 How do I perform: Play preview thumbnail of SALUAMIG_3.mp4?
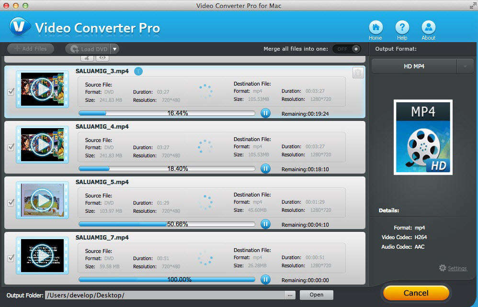tap(42, 89)
